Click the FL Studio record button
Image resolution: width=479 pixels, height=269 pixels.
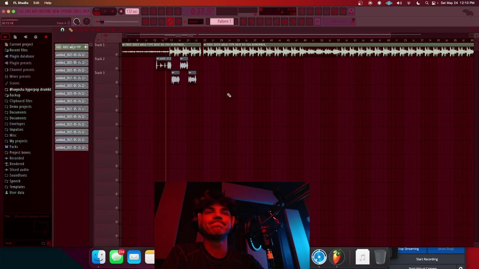click(x=121, y=12)
